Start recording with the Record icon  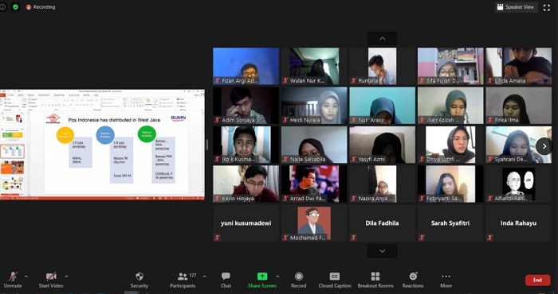(x=299, y=277)
